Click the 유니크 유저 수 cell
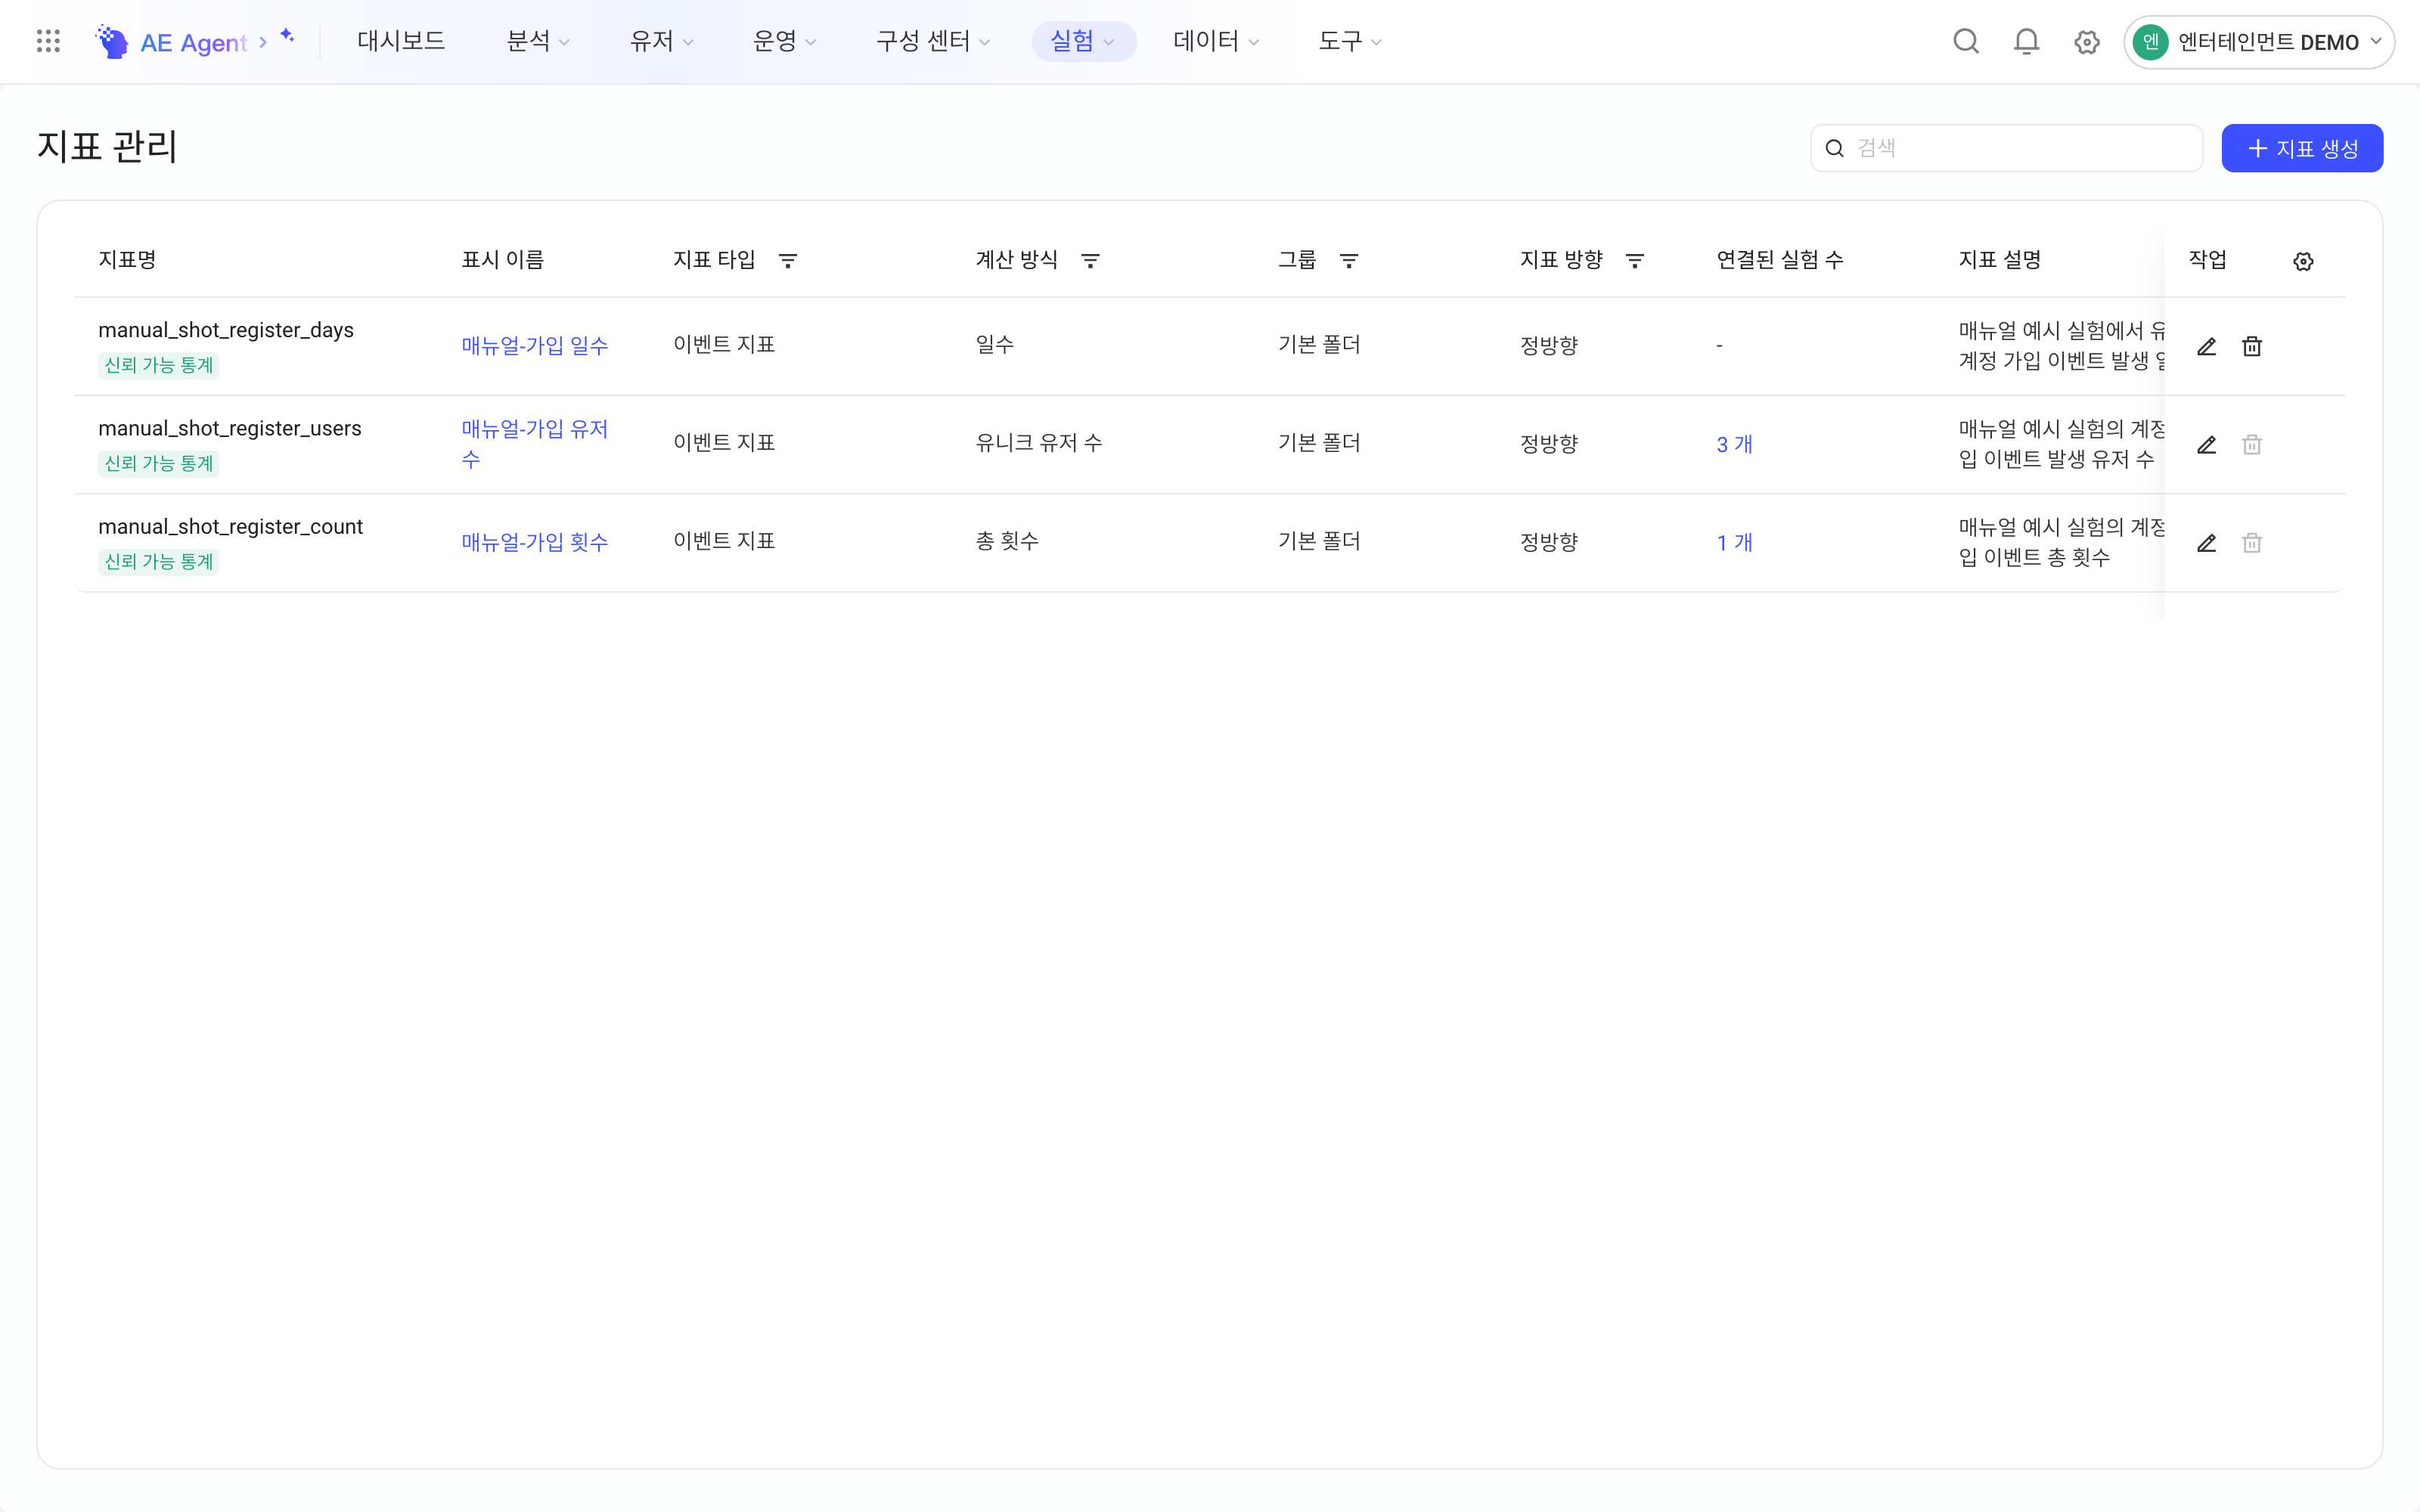Screen dimensions: 2420x1512 [x=1039, y=443]
